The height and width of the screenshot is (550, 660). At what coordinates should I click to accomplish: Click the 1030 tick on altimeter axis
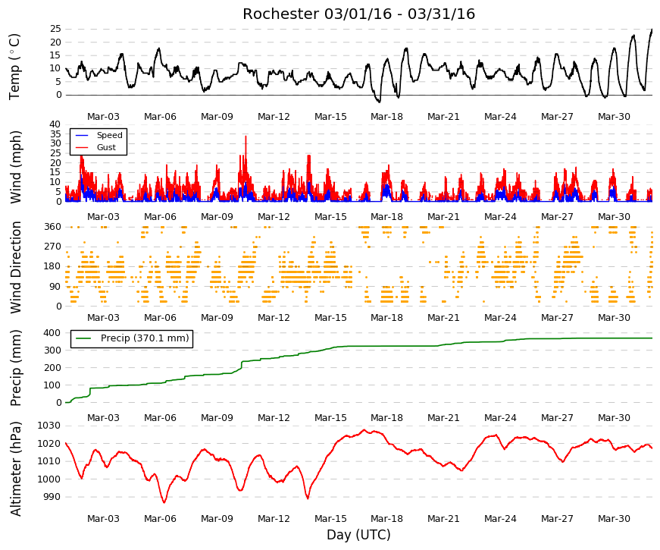pos(48,426)
